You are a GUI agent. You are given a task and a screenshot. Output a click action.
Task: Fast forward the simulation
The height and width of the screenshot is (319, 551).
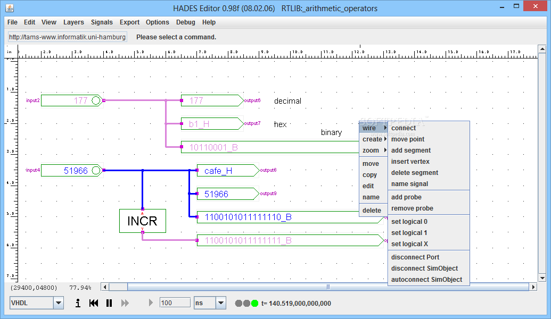(x=125, y=303)
